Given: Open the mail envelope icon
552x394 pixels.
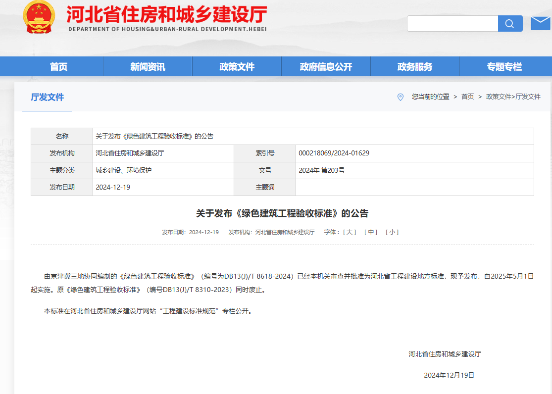Looking at the screenshot, I should pyautogui.click(x=540, y=23).
